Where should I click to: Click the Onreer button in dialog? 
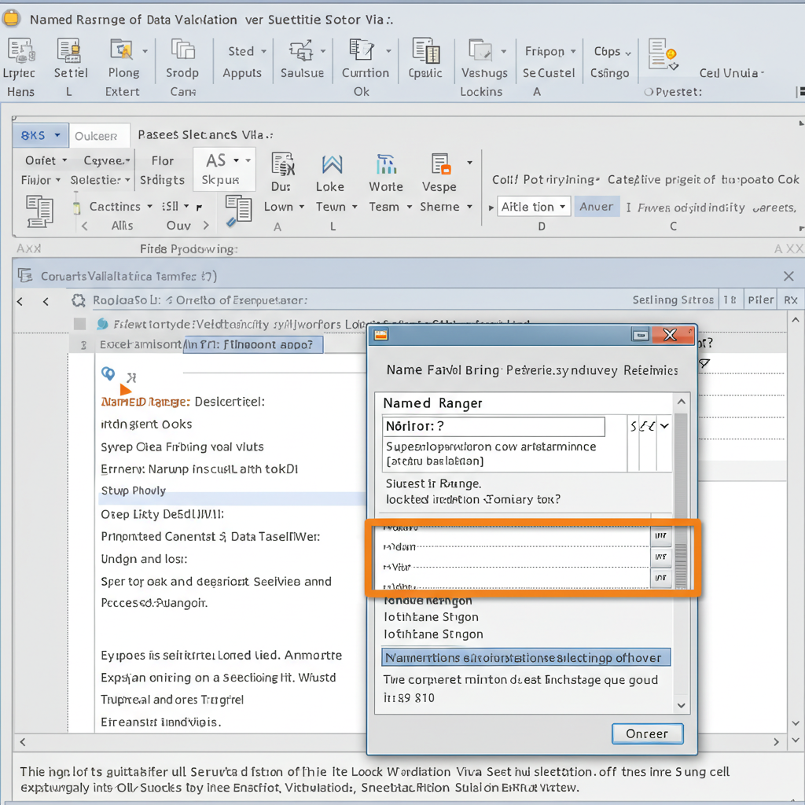tap(648, 733)
